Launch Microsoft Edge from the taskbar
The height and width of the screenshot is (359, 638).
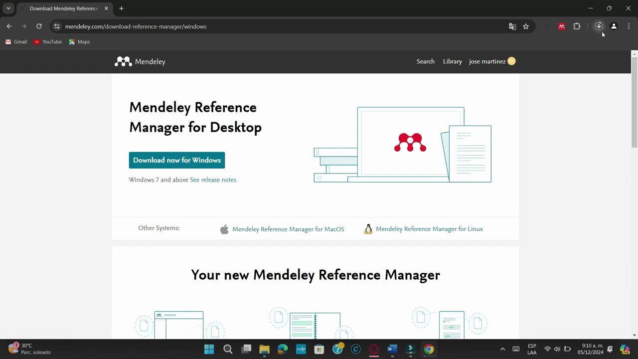[x=283, y=349]
